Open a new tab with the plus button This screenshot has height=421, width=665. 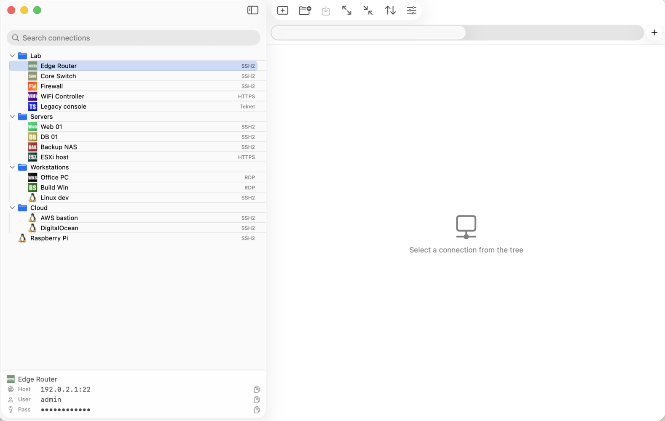pyautogui.click(x=654, y=32)
